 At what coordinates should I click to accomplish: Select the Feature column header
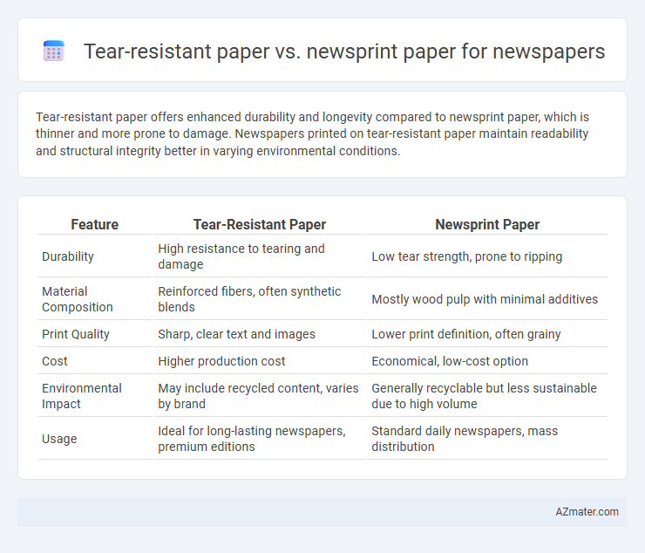click(95, 224)
